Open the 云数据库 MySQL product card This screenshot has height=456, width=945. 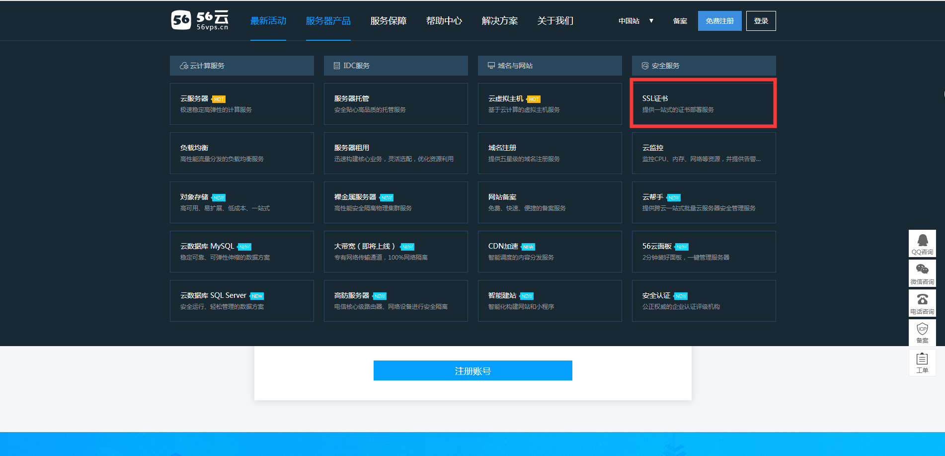(241, 251)
